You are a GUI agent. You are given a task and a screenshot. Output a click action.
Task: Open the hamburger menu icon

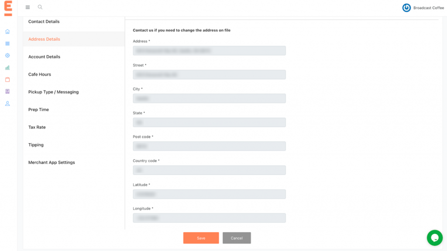[28, 7]
